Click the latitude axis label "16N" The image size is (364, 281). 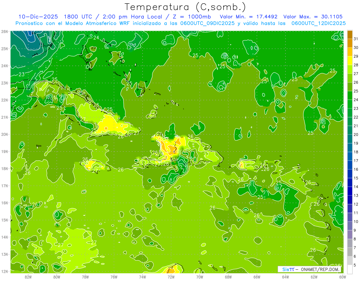5,203
